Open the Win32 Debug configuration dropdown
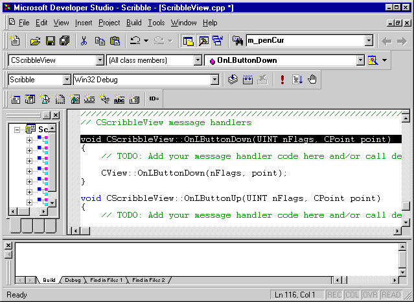414x302 pixels. [x=215, y=80]
